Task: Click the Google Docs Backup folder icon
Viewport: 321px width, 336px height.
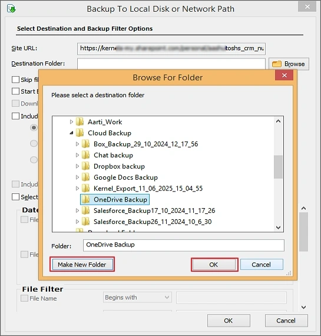Action: tap(86, 177)
